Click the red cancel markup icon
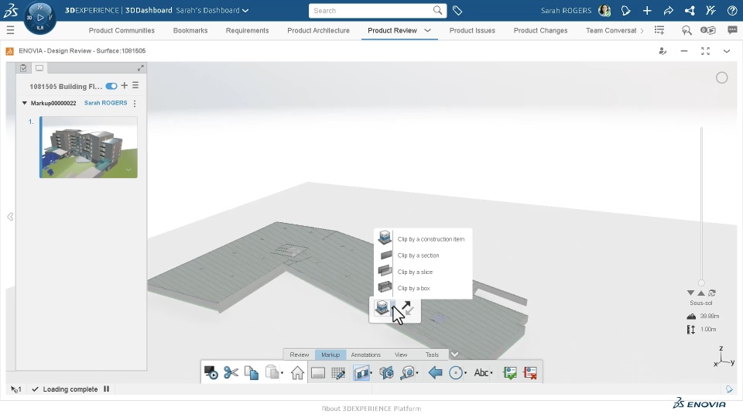Image resolution: width=743 pixels, height=418 pixels. (530, 373)
